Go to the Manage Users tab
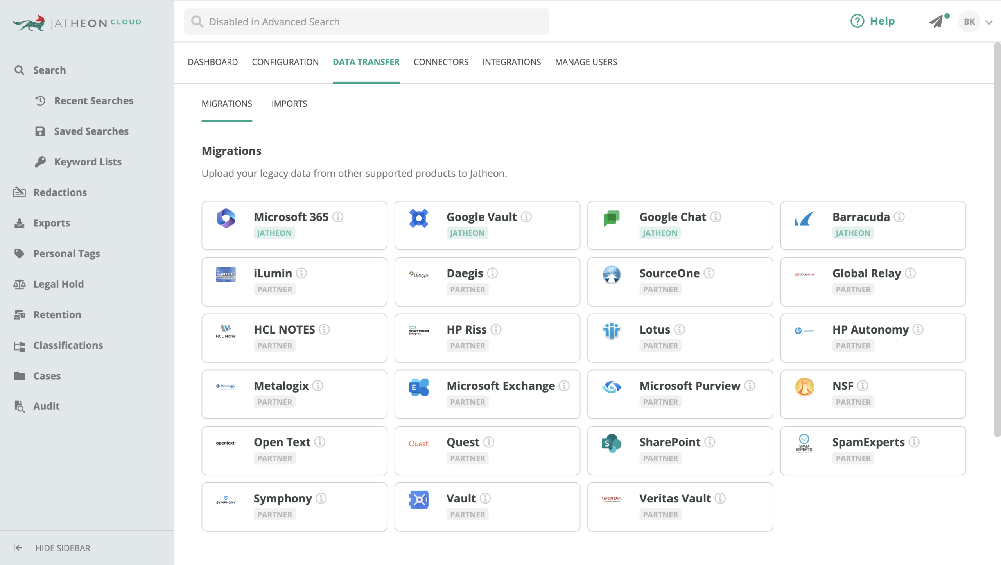 pos(586,62)
